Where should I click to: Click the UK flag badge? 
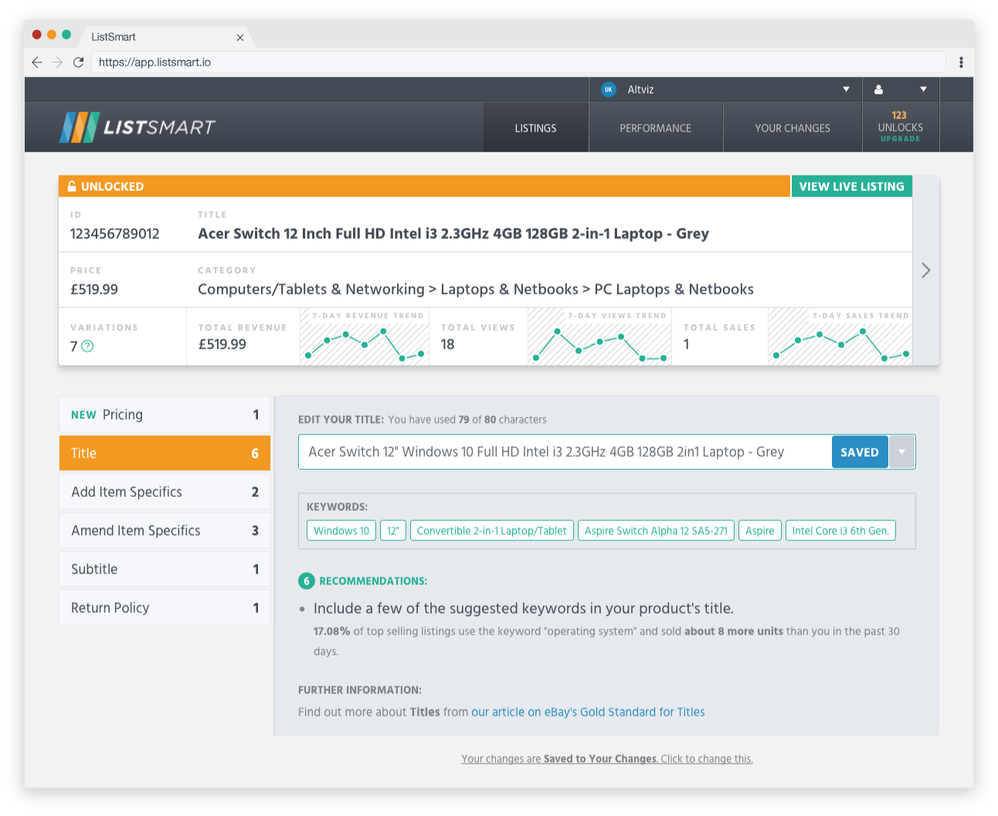[609, 90]
